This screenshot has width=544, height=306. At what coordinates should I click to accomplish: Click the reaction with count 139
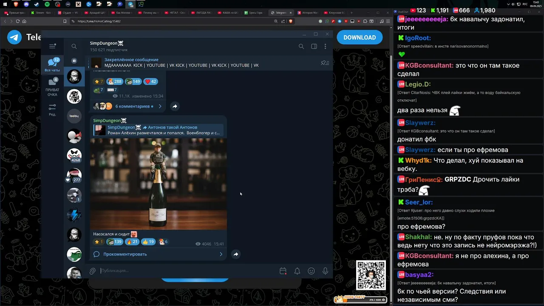pos(115,241)
